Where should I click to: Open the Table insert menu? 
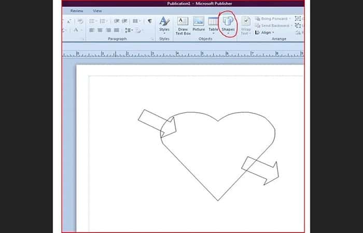213,25
